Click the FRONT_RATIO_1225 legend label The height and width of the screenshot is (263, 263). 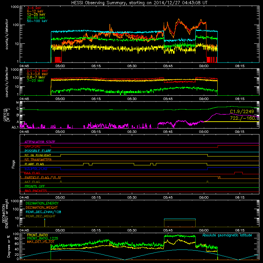[42, 238]
